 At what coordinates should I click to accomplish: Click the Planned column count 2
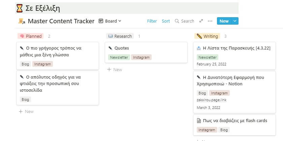[49, 36]
